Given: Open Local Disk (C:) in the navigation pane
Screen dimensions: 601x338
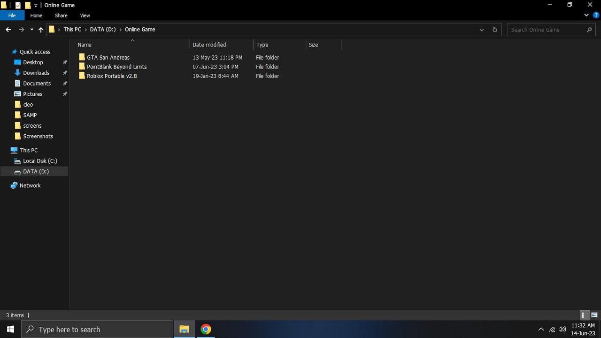Looking at the screenshot, I should click(x=40, y=161).
